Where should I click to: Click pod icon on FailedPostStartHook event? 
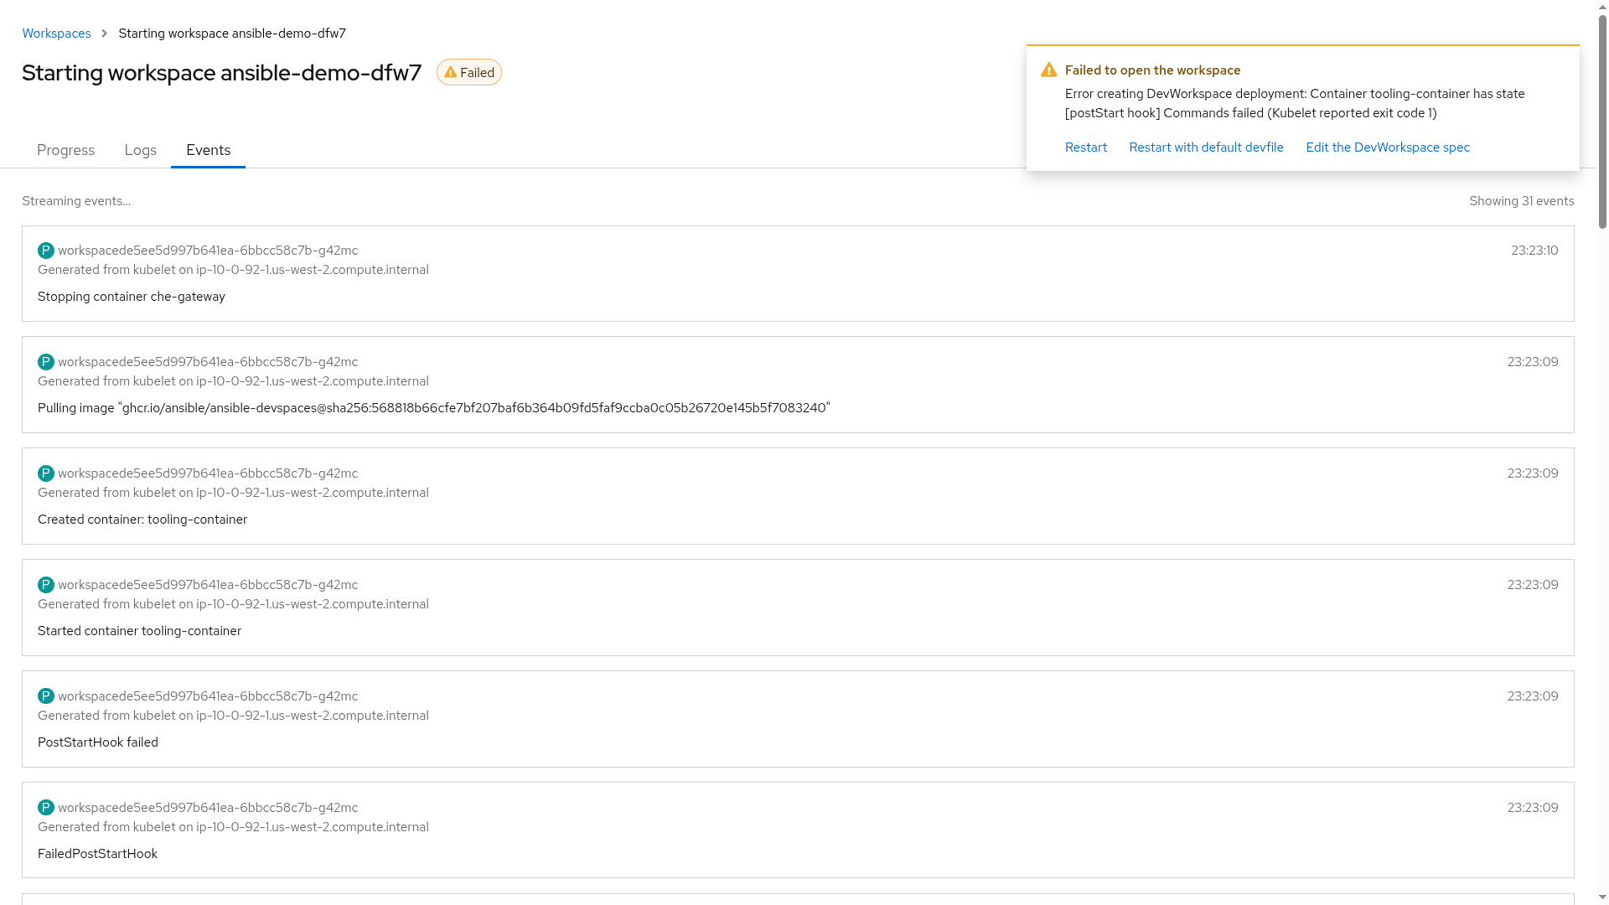coord(46,808)
